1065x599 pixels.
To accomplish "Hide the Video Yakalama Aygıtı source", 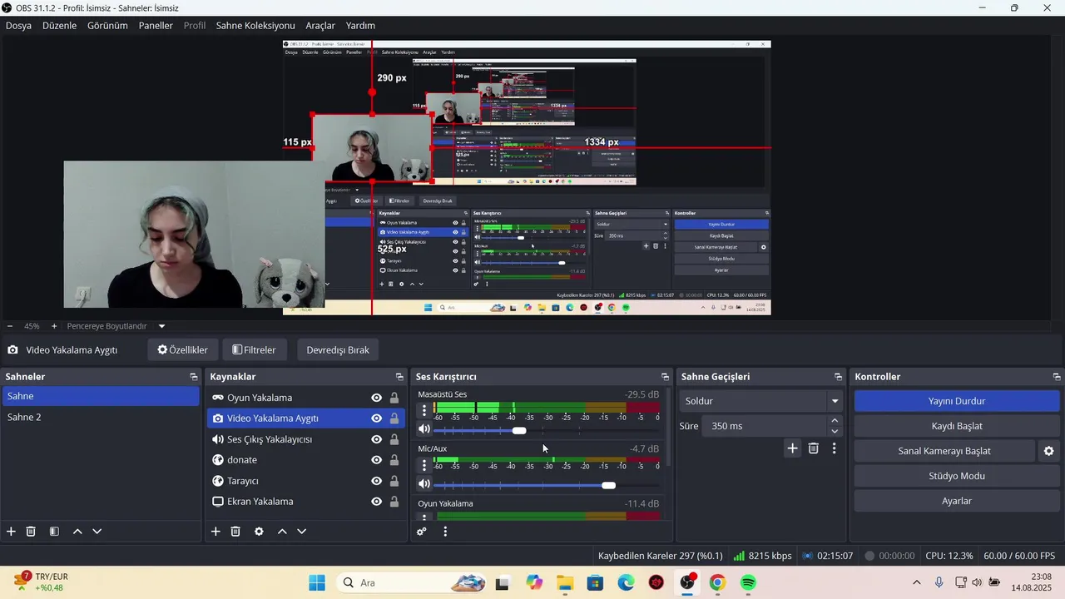I will [x=377, y=418].
